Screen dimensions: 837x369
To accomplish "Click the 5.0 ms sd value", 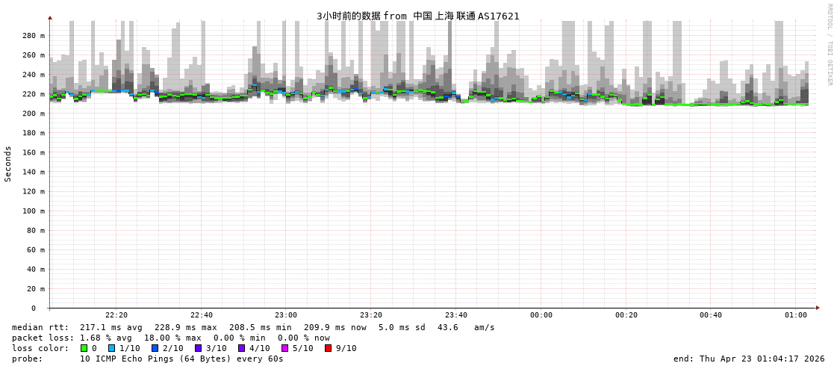I will (x=402, y=327).
